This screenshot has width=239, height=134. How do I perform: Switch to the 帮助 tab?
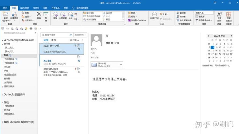66,8
